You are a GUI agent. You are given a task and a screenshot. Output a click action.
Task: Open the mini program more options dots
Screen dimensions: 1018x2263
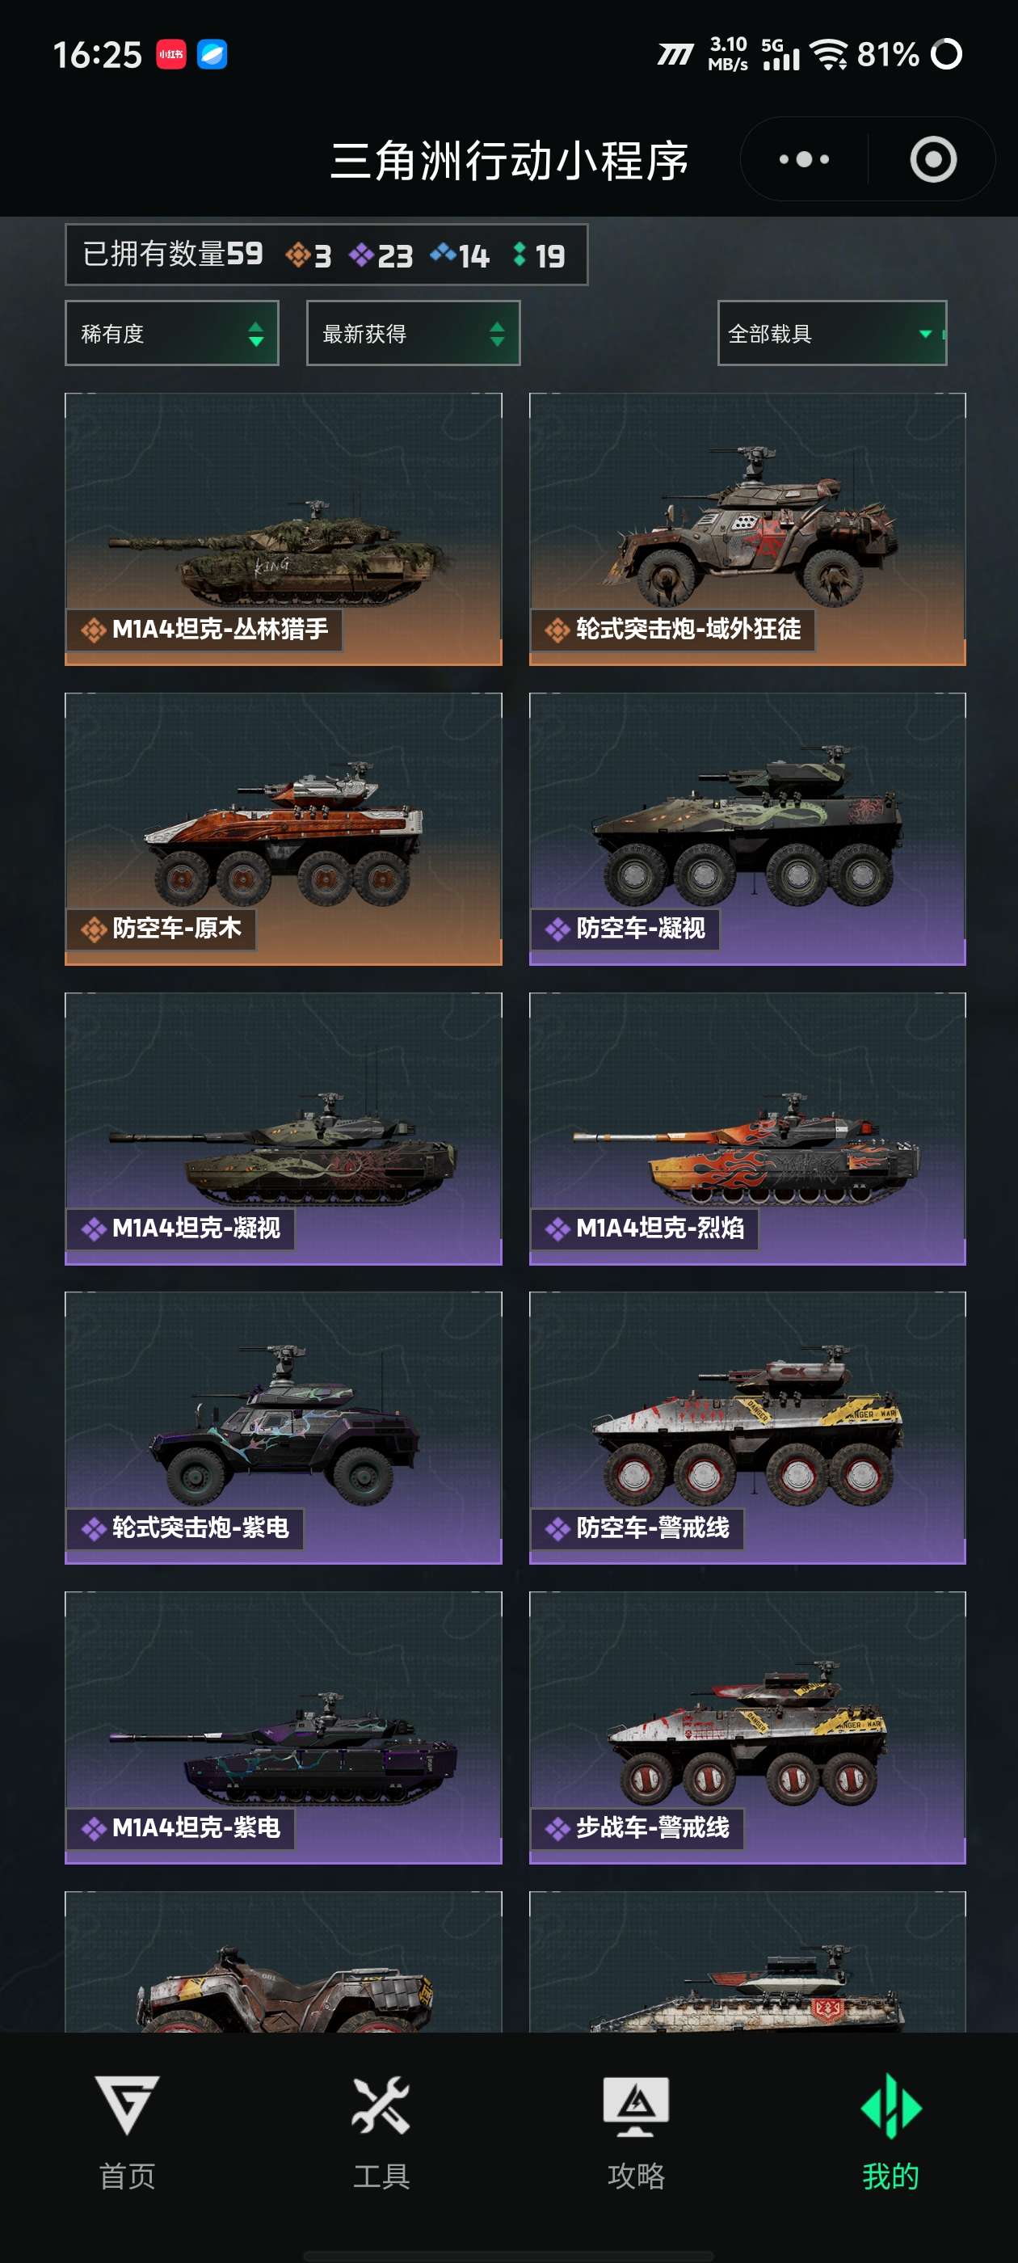coord(804,159)
